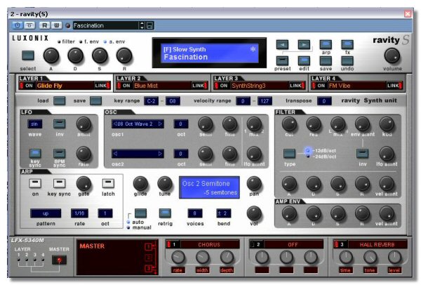Toggle the fx button in the top panel
Viewport: 421px width, 285px height.
coord(347,45)
